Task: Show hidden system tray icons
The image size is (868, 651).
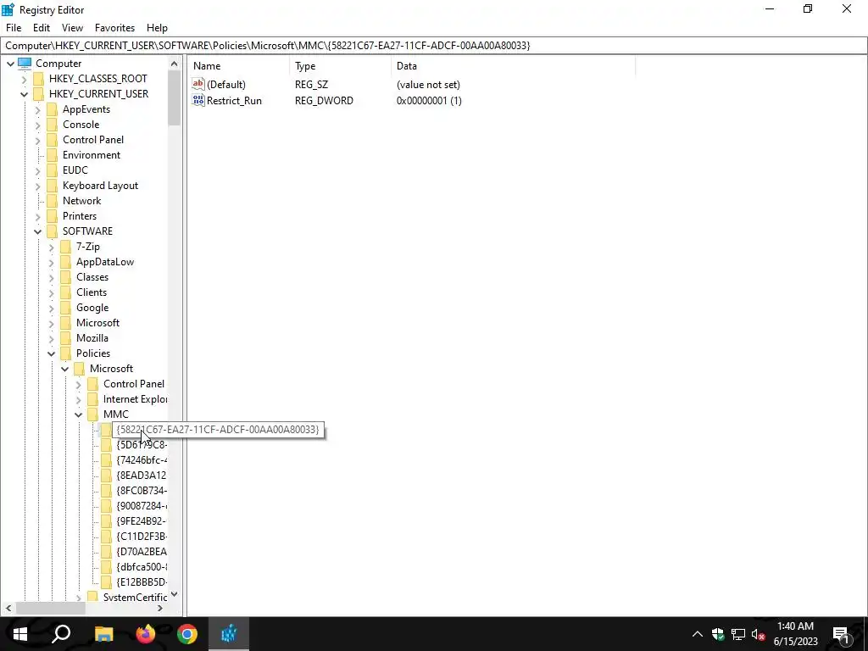Action: (697, 634)
